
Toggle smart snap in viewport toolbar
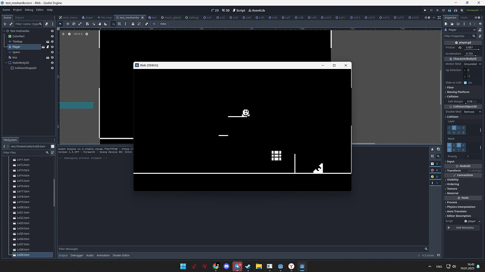(113, 24)
